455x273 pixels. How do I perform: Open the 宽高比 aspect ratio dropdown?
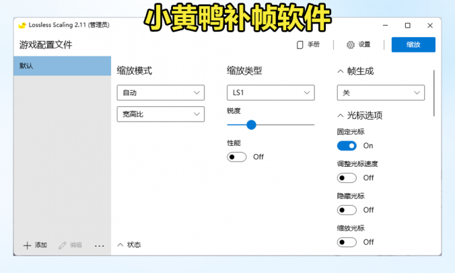point(160,114)
